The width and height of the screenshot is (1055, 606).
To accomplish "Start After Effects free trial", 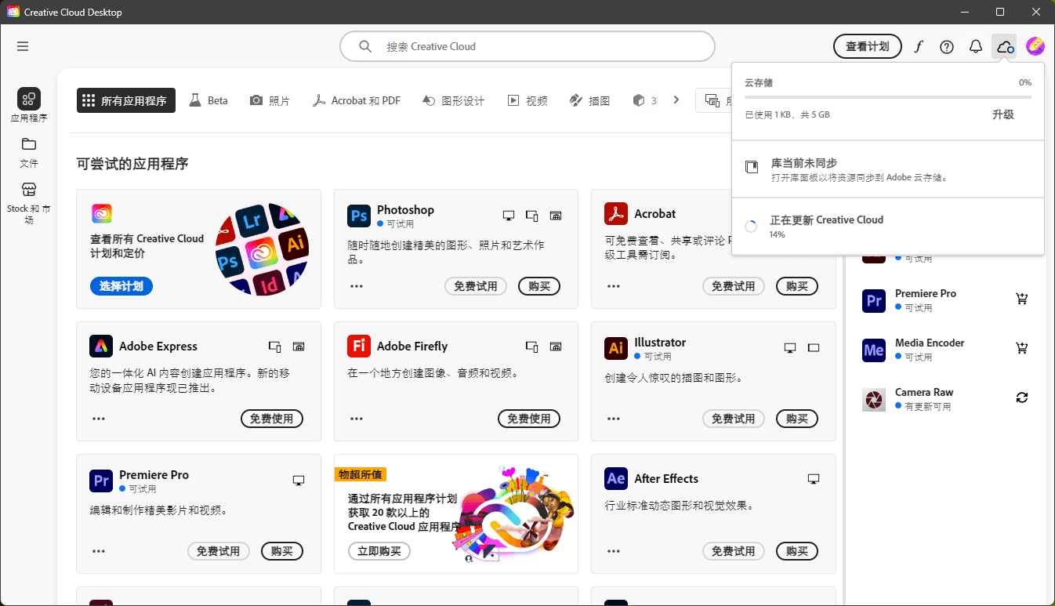I will click(734, 551).
